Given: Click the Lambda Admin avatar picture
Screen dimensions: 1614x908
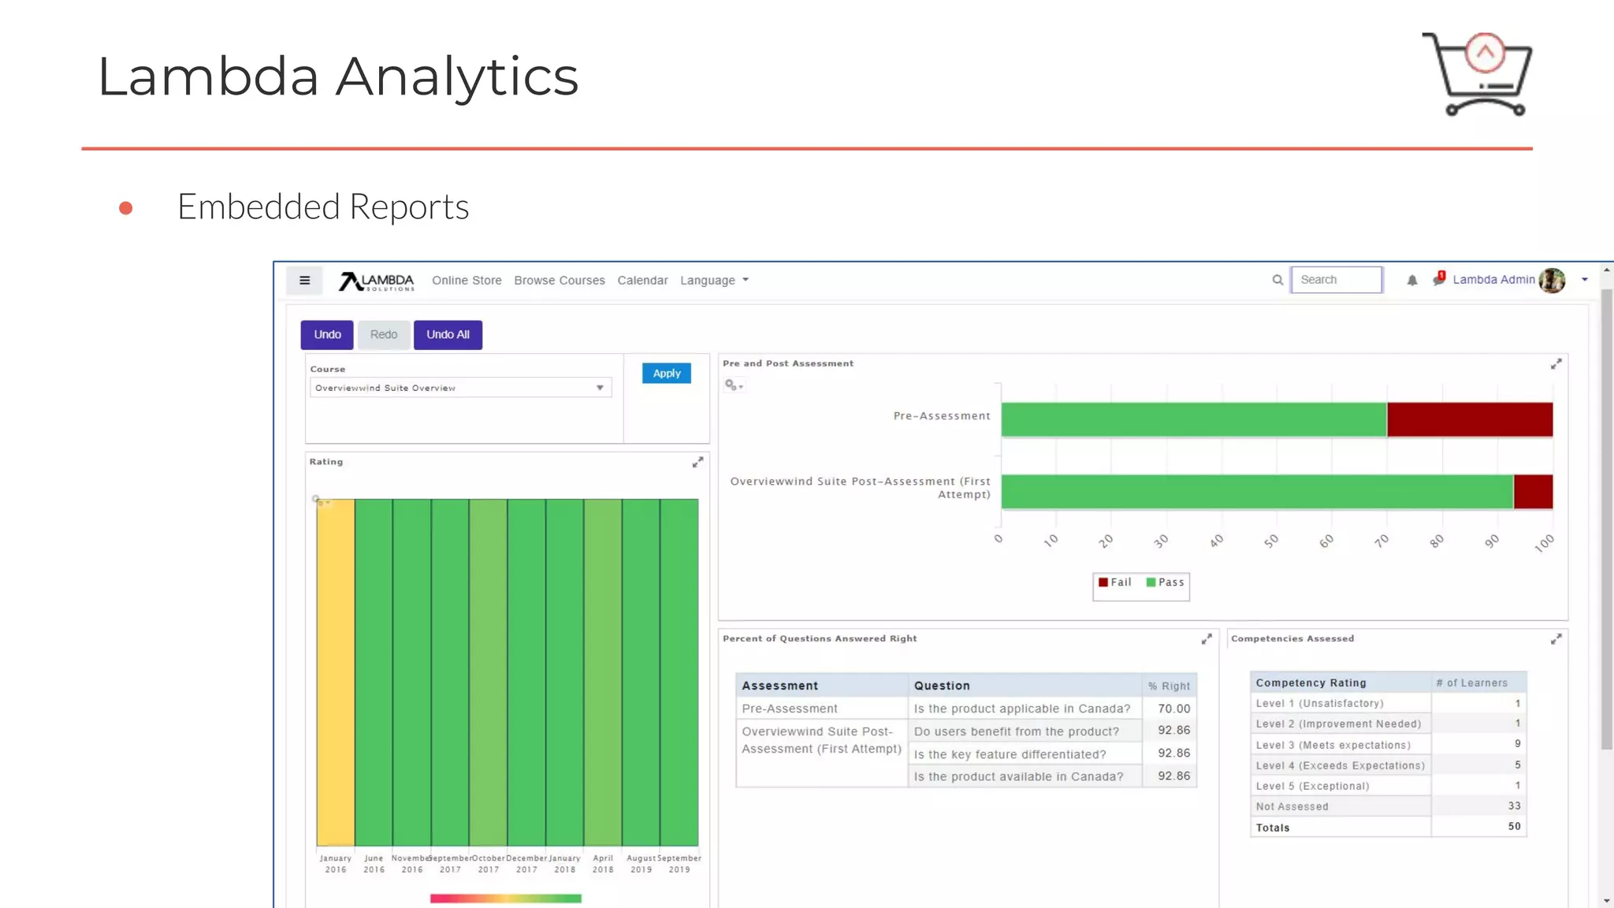Looking at the screenshot, I should click(1552, 280).
